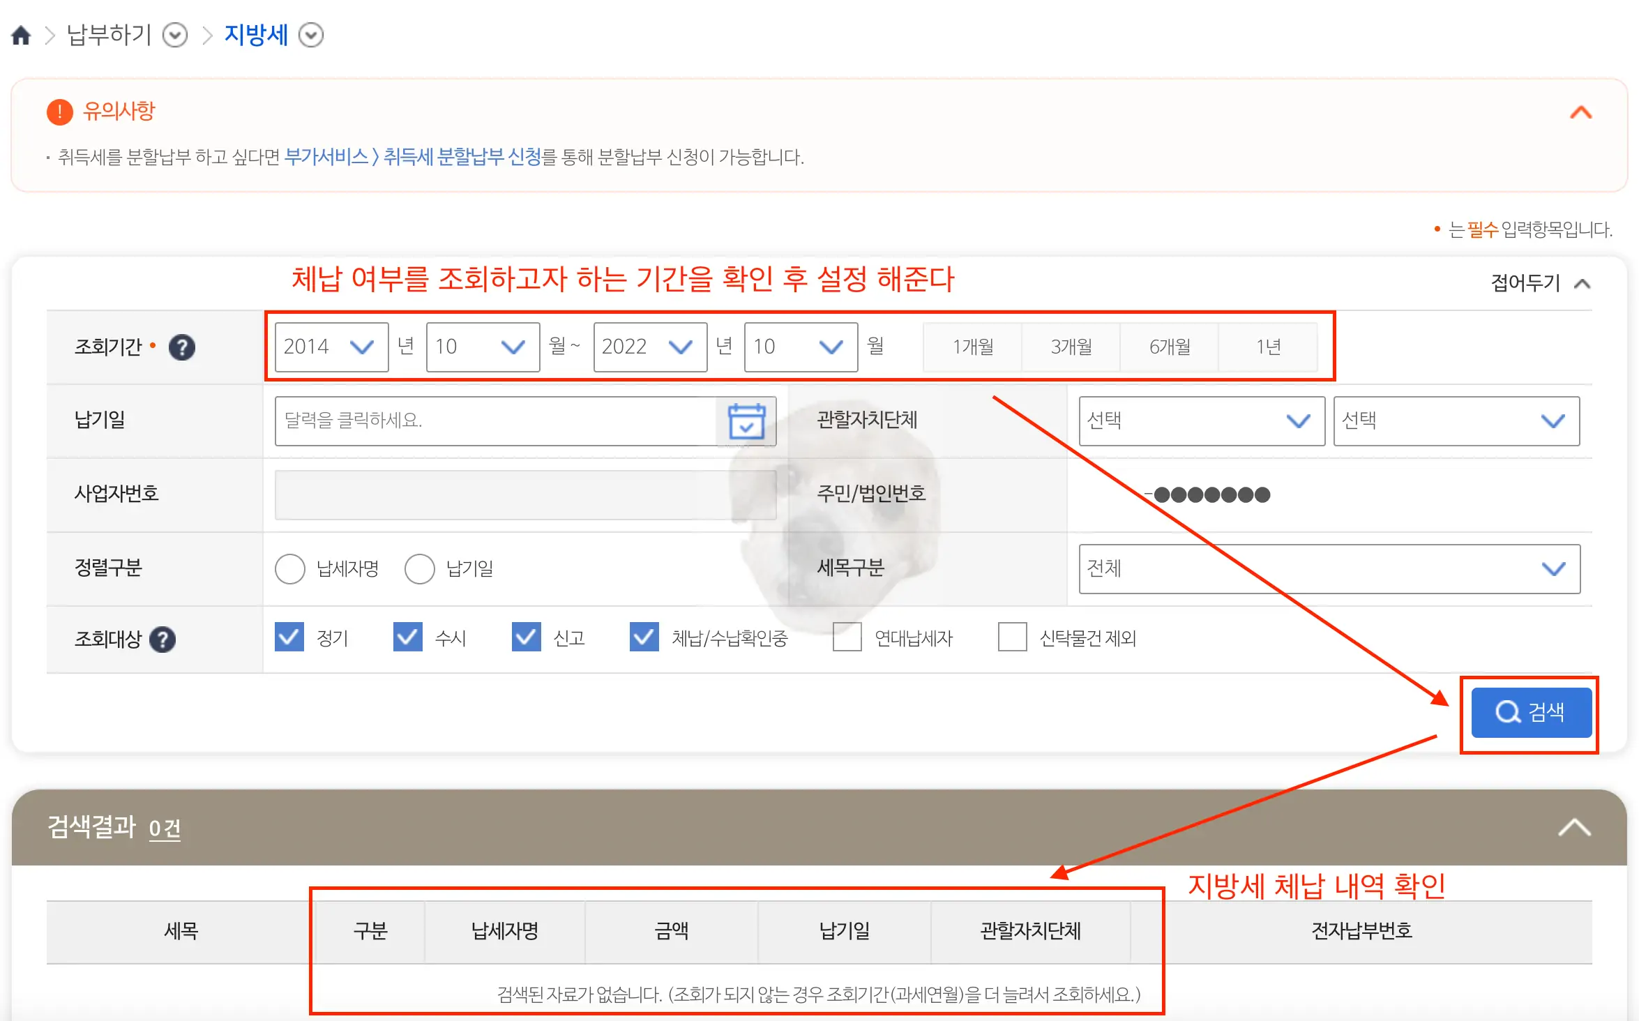Select the 1년 period shortcut

[x=1268, y=347]
